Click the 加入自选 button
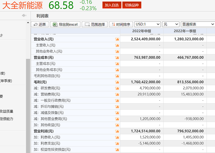Viewport: 215px width, 153px height. (x=112, y=5)
